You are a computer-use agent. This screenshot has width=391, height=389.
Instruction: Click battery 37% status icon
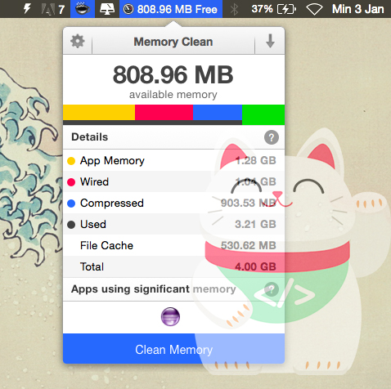[274, 9]
